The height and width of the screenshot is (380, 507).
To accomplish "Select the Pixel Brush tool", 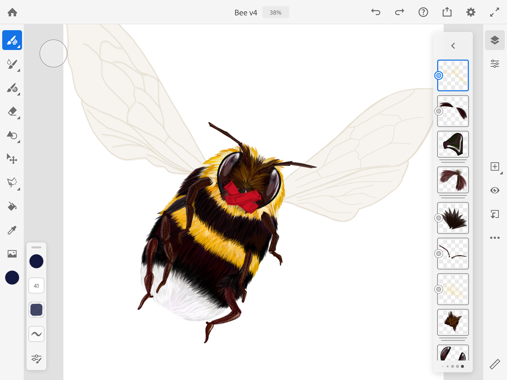I will (12, 40).
